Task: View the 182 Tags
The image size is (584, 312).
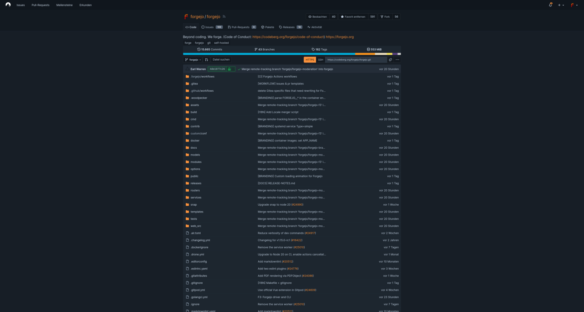Action: 319,49
